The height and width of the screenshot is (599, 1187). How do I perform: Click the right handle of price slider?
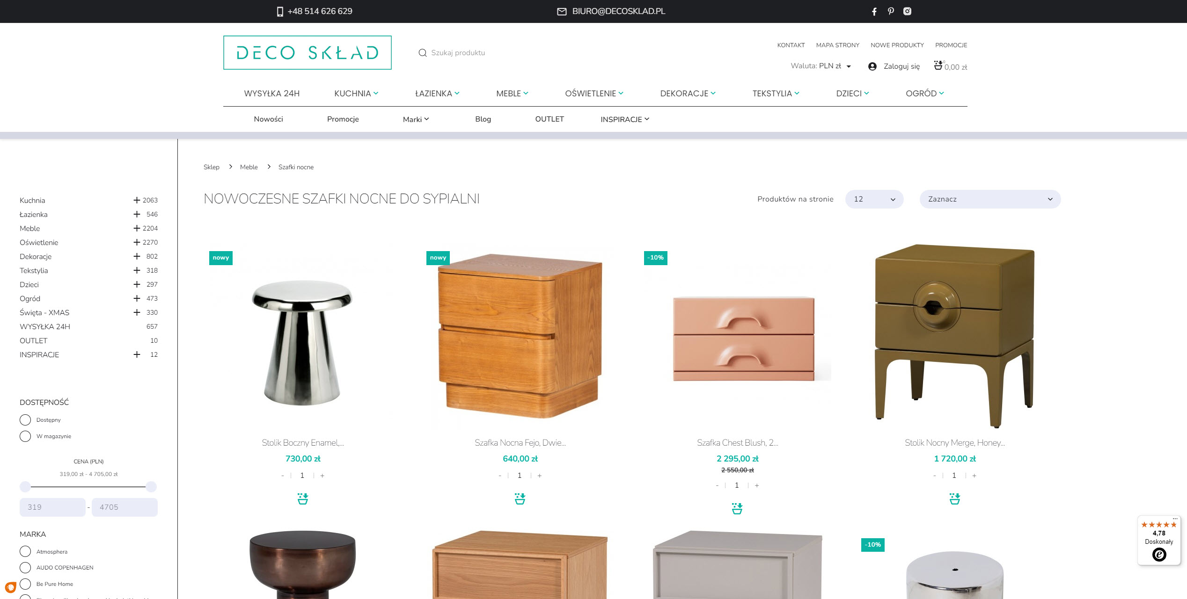pyautogui.click(x=151, y=487)
